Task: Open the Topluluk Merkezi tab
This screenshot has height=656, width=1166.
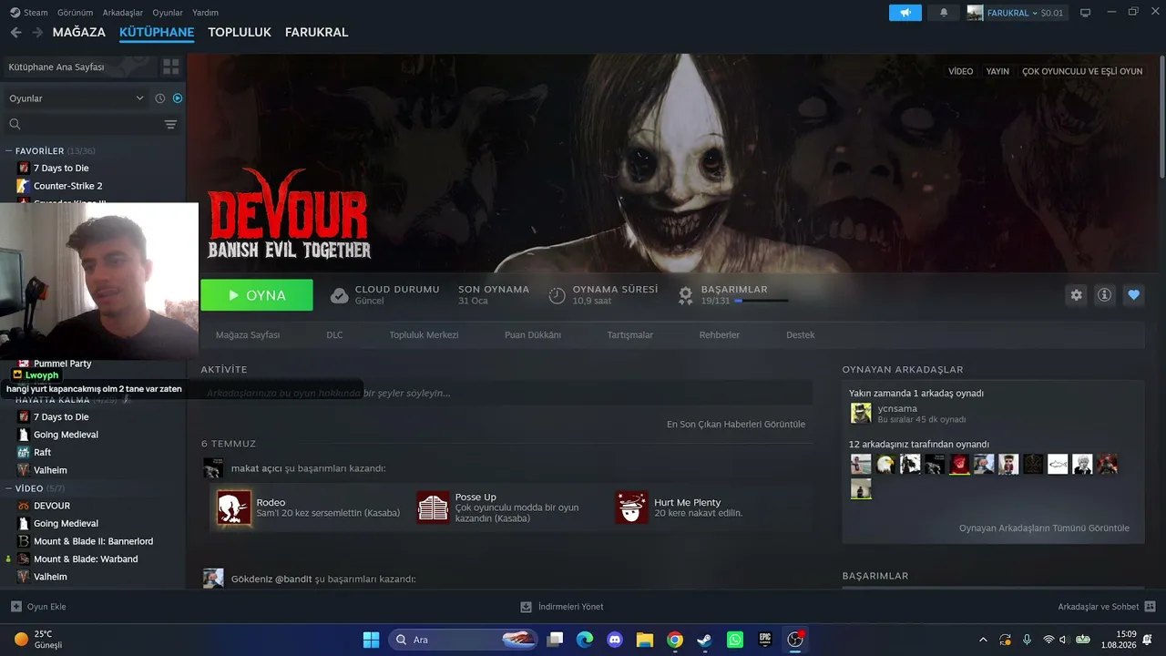Action: [424, 334]
